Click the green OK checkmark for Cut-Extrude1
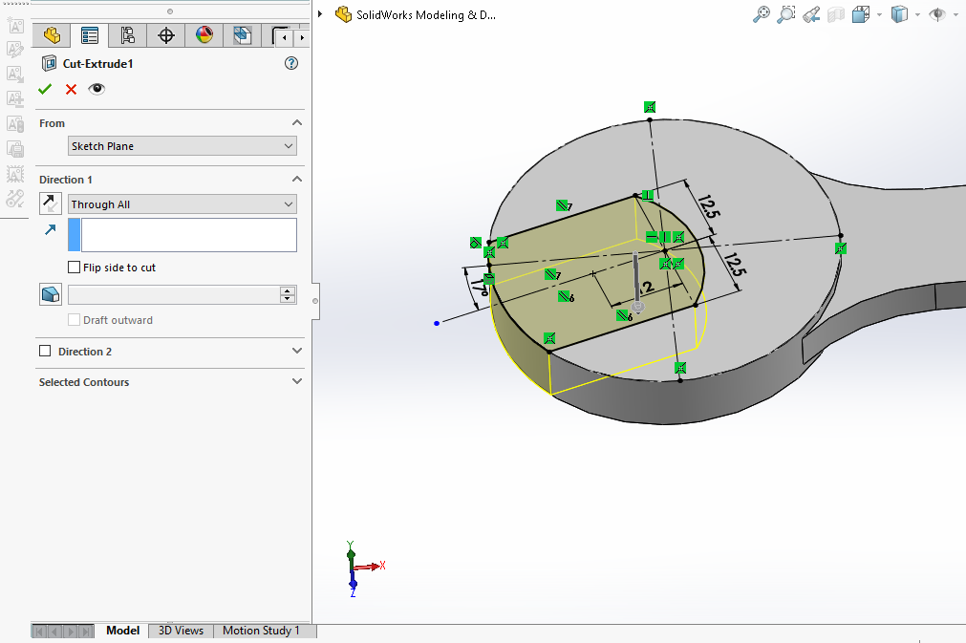This screenshot has height=643, width=966. pyautogui.click(x=45, y=89)
